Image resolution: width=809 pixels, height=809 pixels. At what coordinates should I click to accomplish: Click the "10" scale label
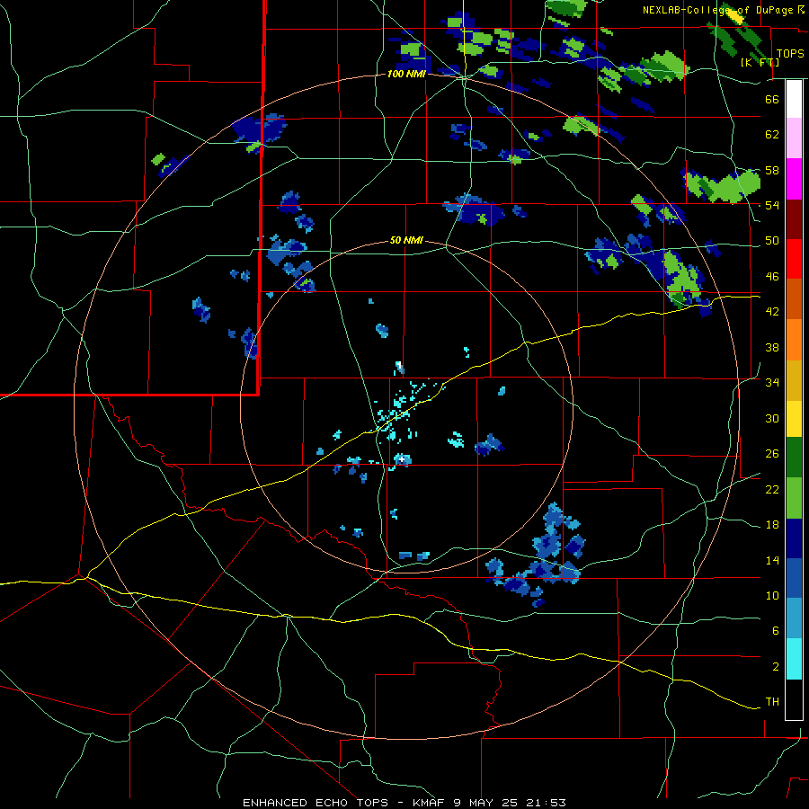click(772, 596)
